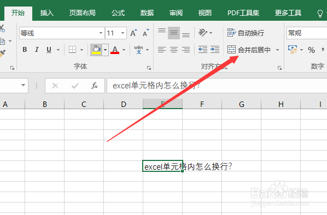The width and height of the screenshot is (327, 215).
Task: Align text left
Action: [x=162, y=50]
